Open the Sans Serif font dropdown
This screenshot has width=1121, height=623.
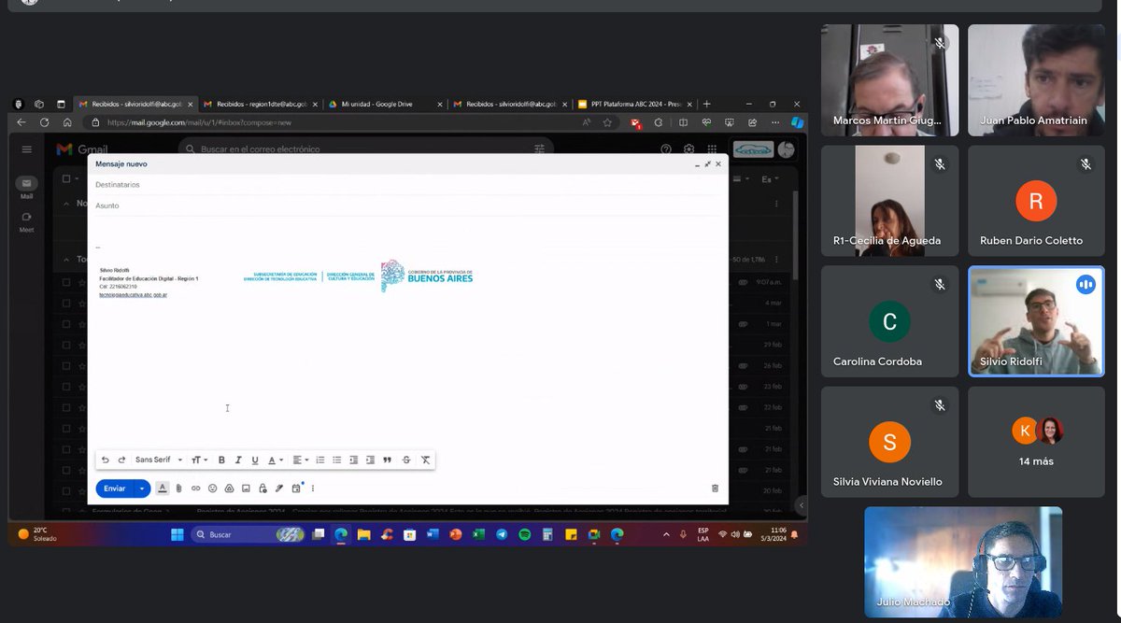(x=159, y=460)
